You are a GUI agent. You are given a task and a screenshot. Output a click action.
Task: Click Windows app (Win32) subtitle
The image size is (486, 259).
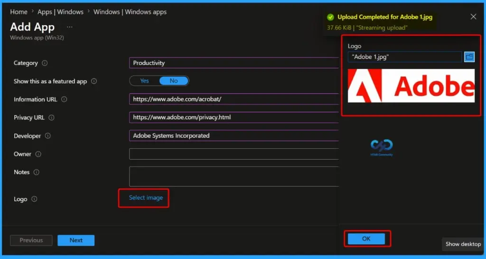(x=37, y=38)
